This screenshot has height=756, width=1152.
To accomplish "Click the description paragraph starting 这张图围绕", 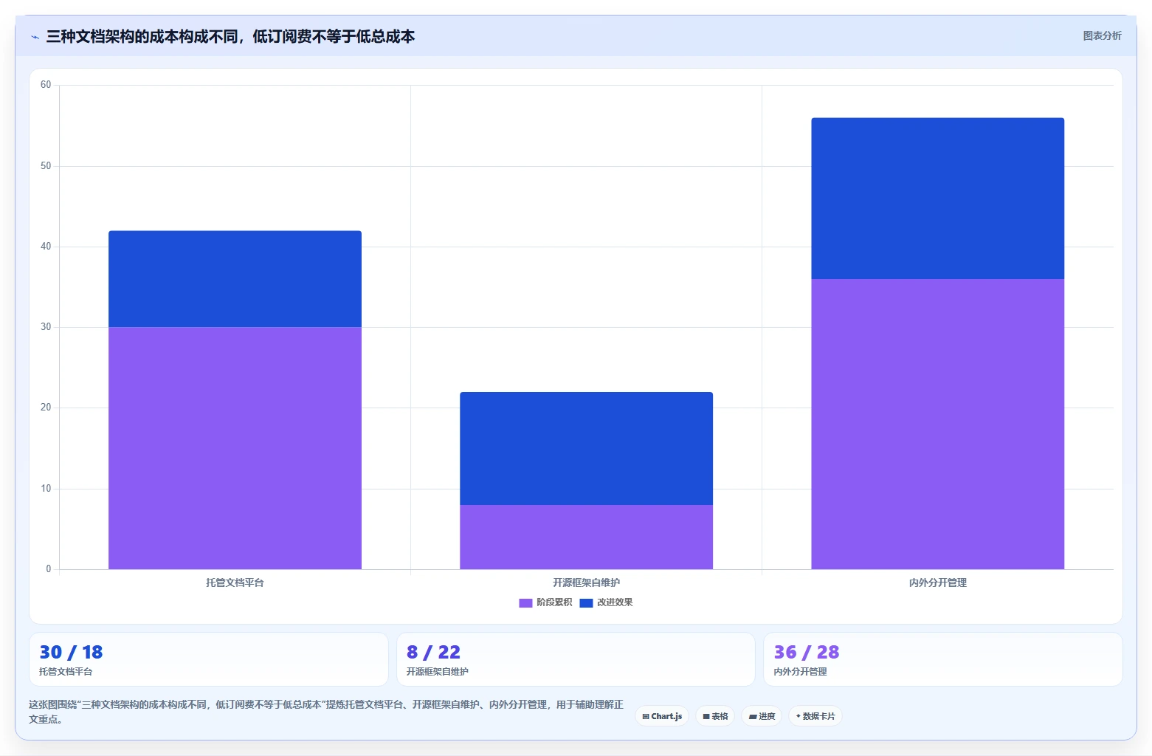I will [326, 712].
